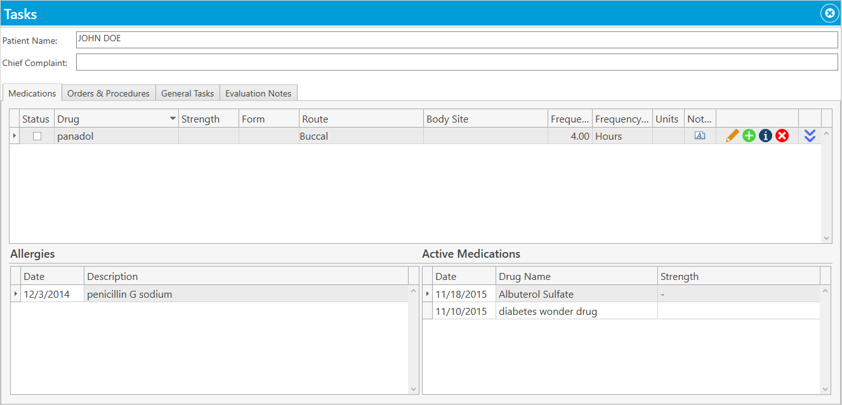This screenshot has height=405, width=842.
Task: Sort by the Strength column header
Action: tap(201, 118)
